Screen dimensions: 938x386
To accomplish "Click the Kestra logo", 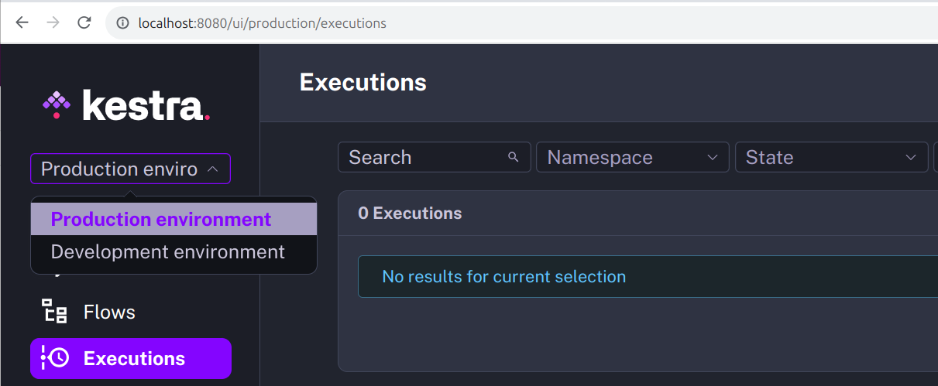I will tap(126, 105).
